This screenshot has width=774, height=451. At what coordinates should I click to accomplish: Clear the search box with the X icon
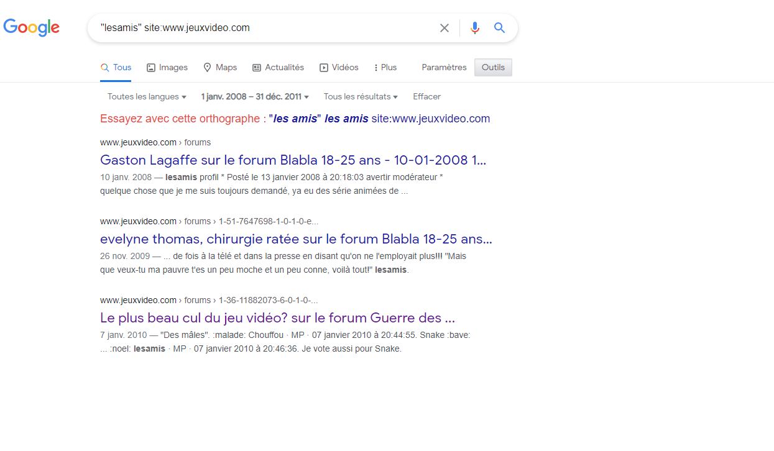tap(445, 28)
